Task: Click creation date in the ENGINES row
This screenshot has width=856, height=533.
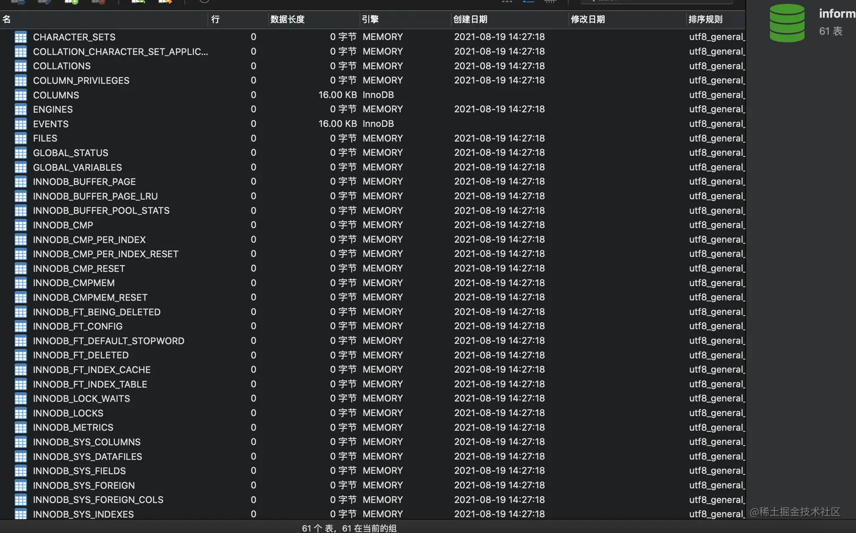Action: click(x=499, y=109)
